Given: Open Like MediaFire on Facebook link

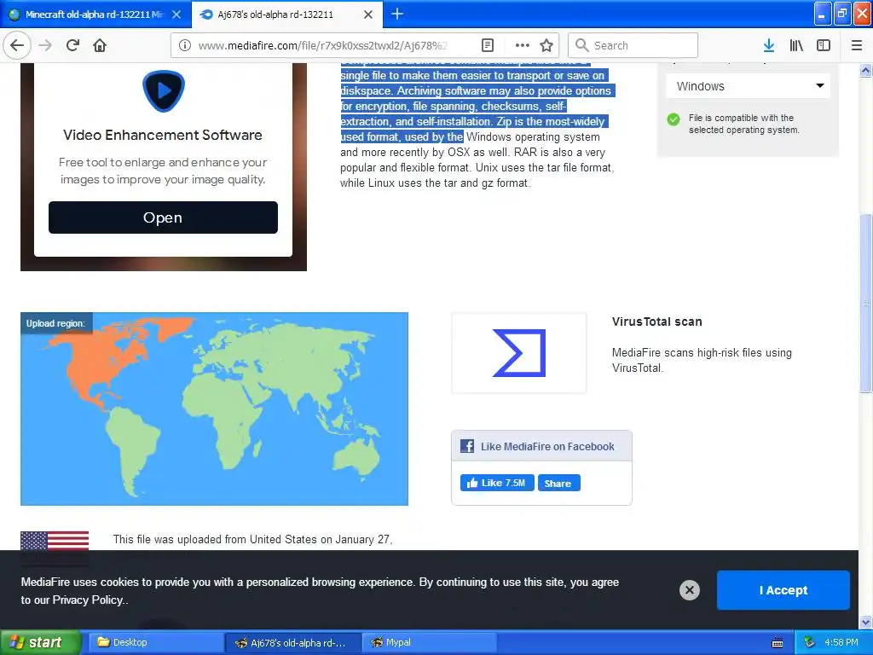Looking at the screenshot, I should (x=547, y=446).
